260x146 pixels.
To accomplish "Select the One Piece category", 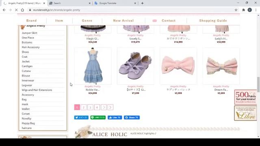I will coord(28,38).
